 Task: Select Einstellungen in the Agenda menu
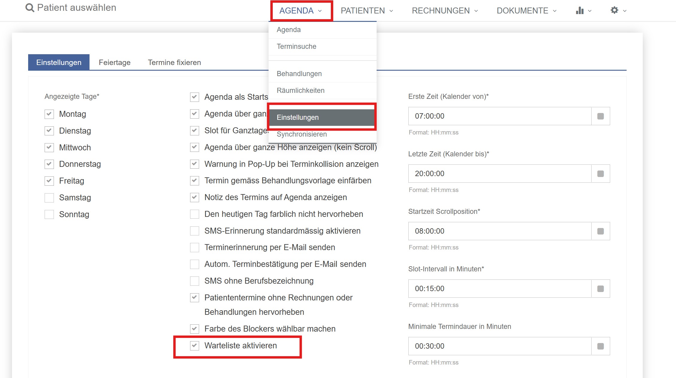[x=322, y=117]
